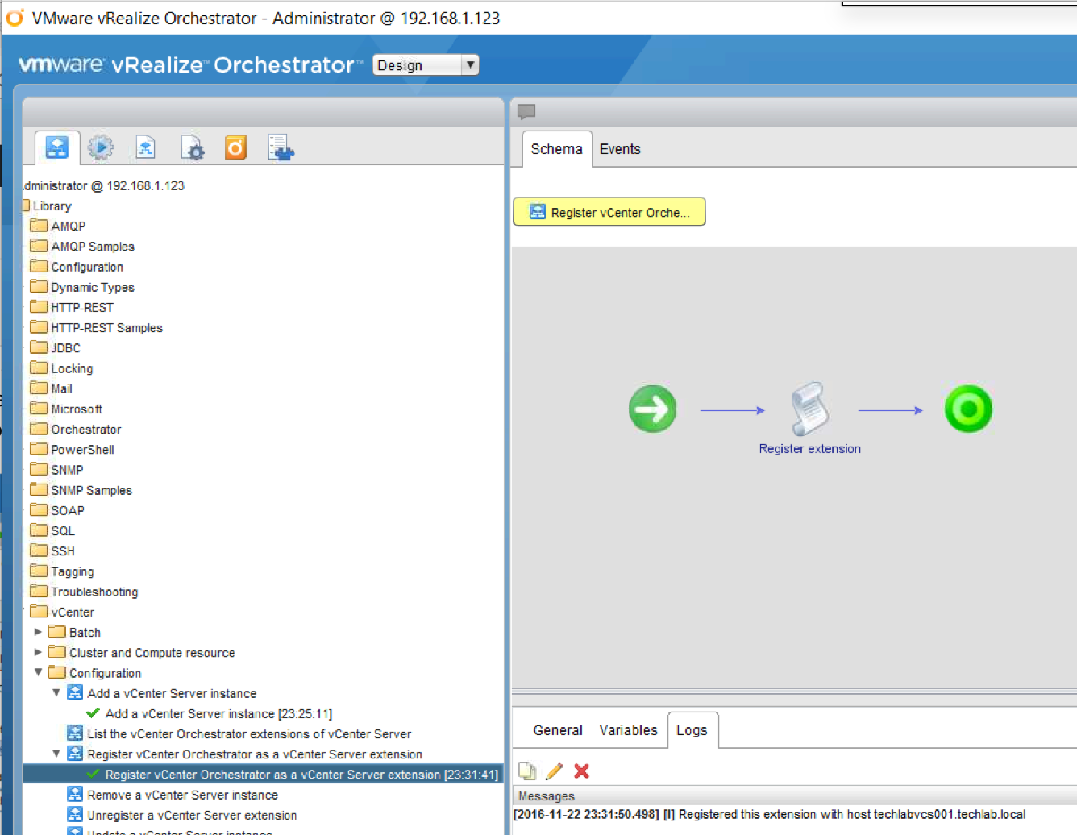Copy log messages with the copy icon
The width and height of the screenshot is (1077, 835).
tap(527, 771)
